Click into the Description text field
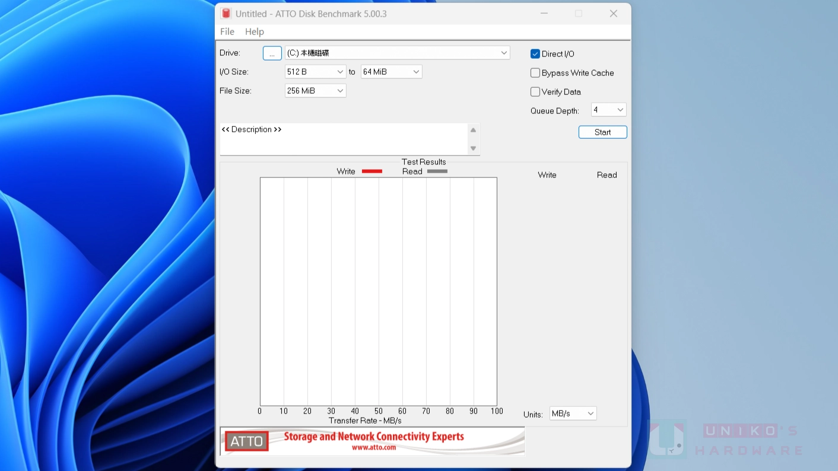838x471 pixels. coord(344,139)
